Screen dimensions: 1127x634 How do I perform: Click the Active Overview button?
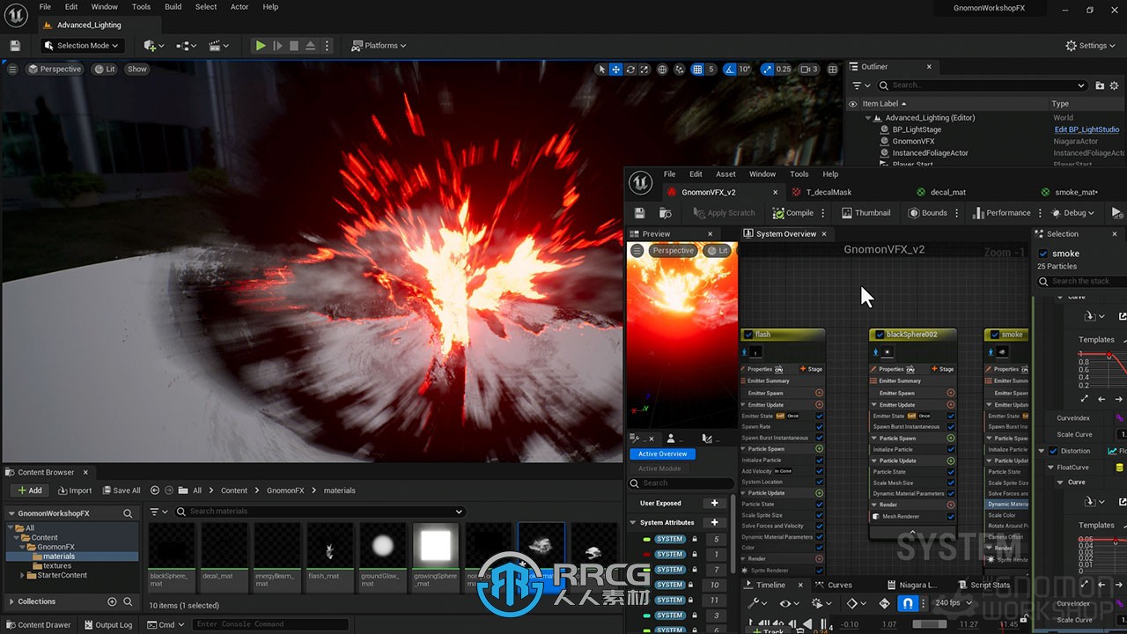coord(662,453)
